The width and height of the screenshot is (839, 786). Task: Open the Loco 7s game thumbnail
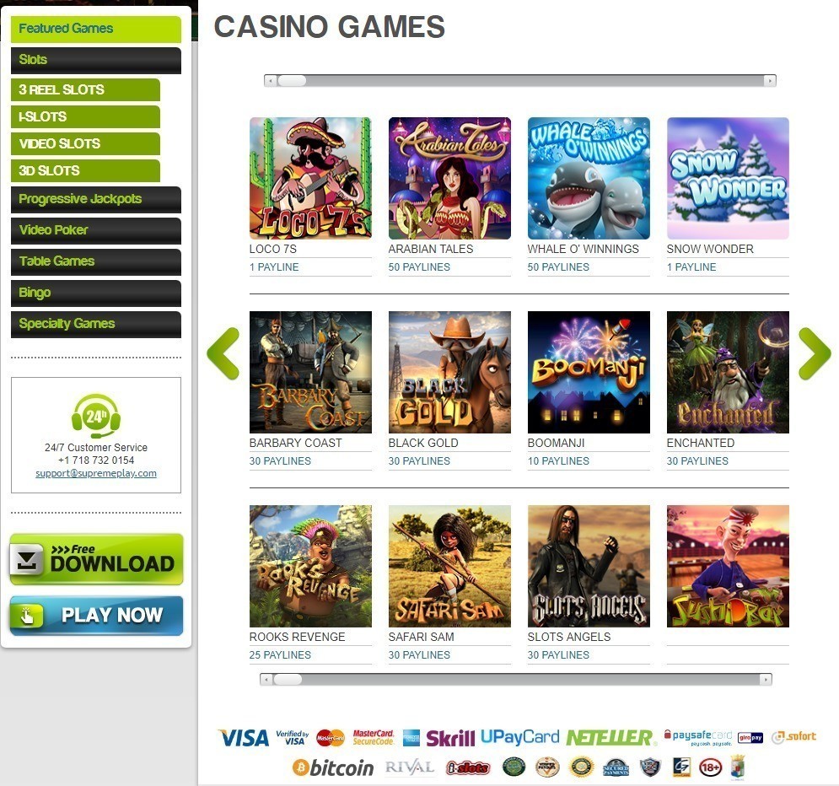click(310, 178)
